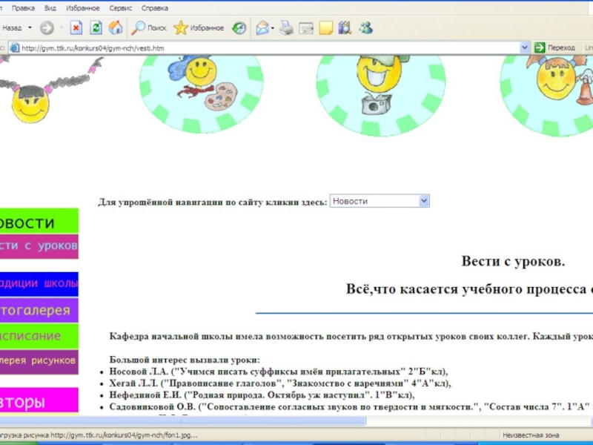Image resolution: width=593 pixels, height=445 pixels.
Task: Open the Фотогалерея sidebar link
Action: [x=37, y=311]
